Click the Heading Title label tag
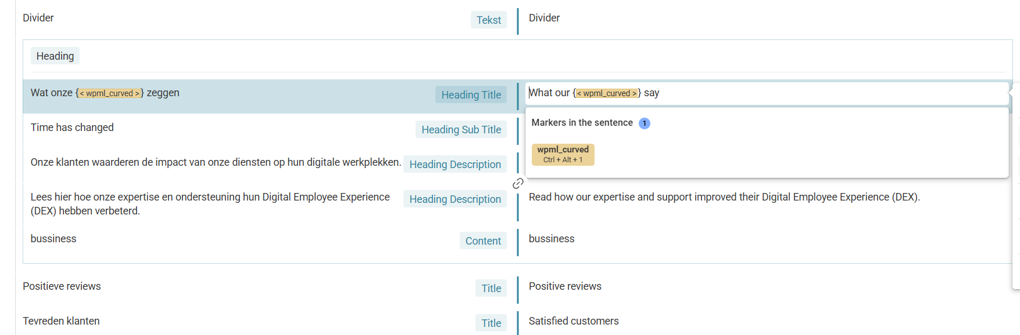 point(471,95)
